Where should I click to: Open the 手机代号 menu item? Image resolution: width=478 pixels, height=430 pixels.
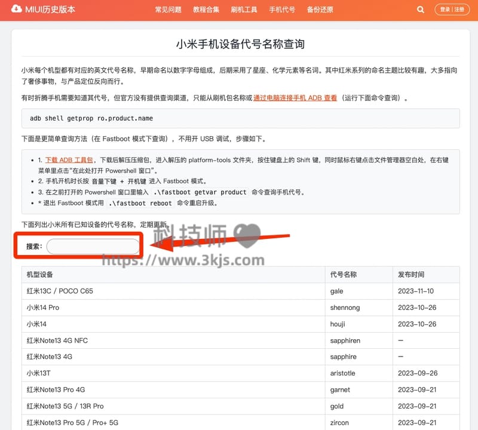point(282,10)
